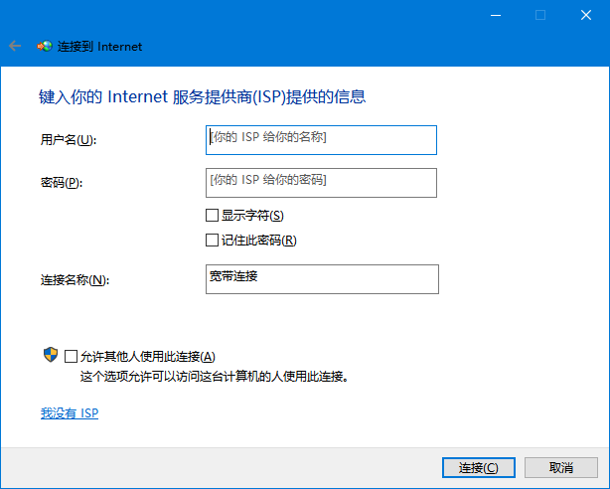Image resolution: width=610 pixels, height=489 pixels.
Task: Click the 密码(P): label
Action: (x=62, y=183)
